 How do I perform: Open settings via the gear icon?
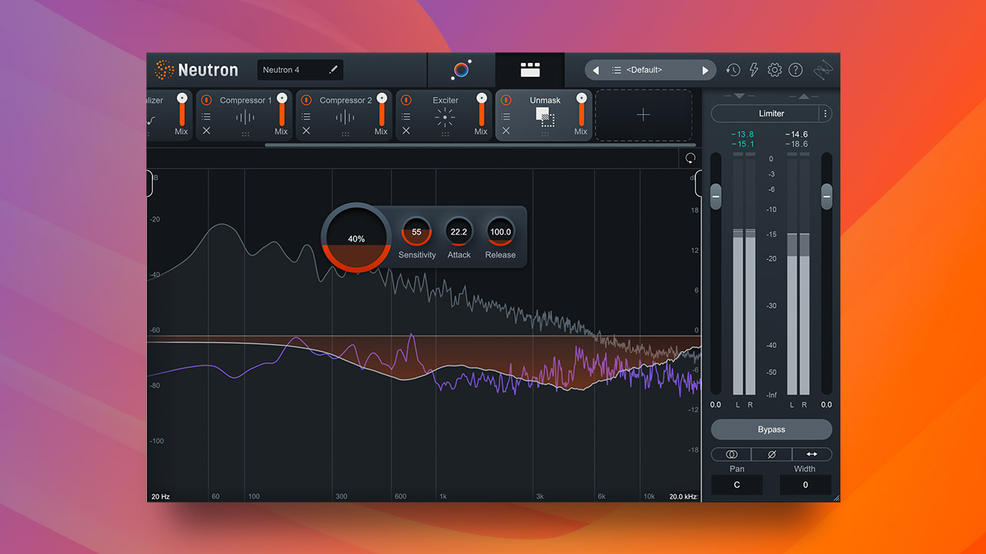[775, 70]
